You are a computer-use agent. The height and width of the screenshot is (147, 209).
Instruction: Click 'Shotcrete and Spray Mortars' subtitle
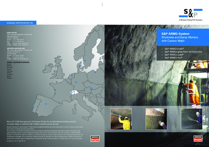(180, 37)
